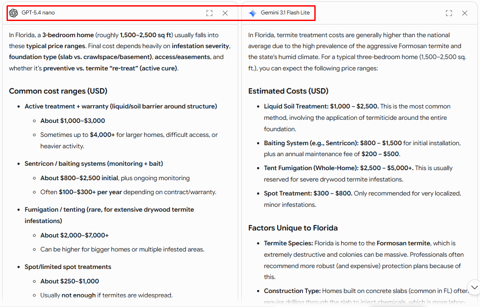The width and height of the screenshot is (480, 307).
Task: Click "Liquid Soil Treatment: $1,000 – $2,500" text
Action: [x=321, y=106]
